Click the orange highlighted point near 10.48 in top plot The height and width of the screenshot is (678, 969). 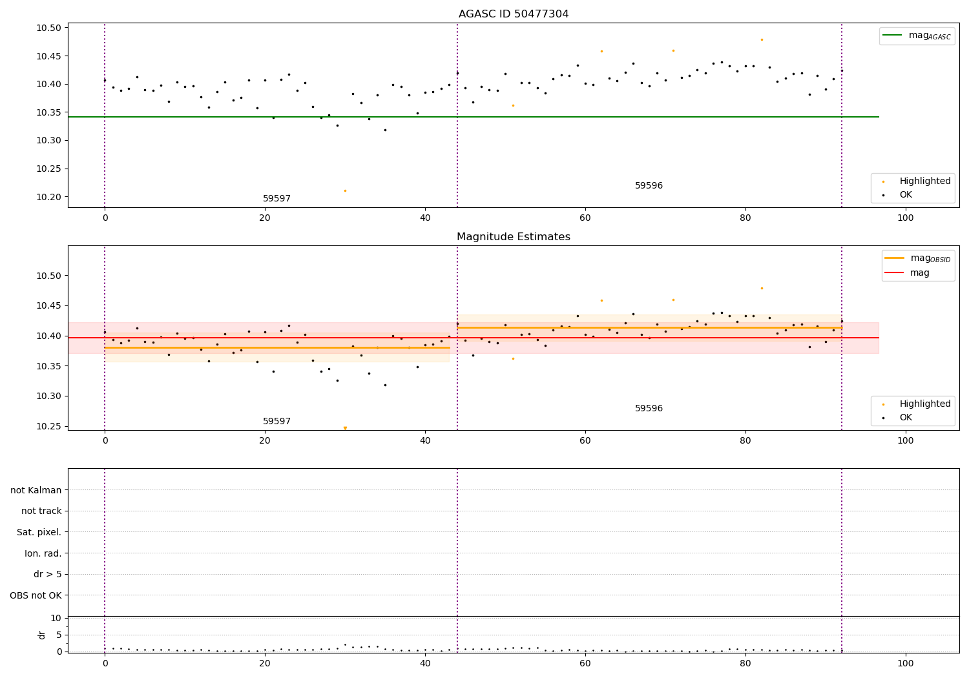point(762,39)
